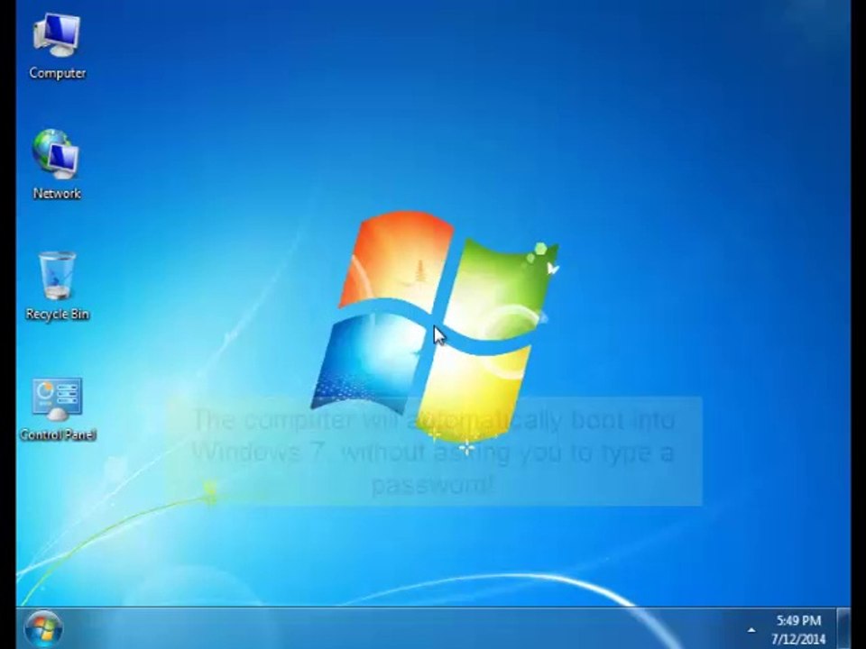Select the Control Panel desktop icon
Image resolution: width=866 pixels, height=649 pixels.
[58, 409]
